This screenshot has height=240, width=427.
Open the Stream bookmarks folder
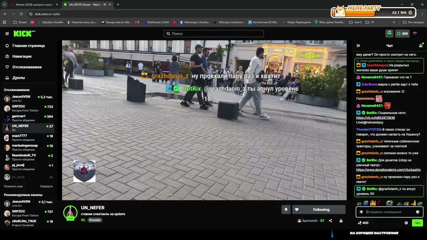coord(20,22)
